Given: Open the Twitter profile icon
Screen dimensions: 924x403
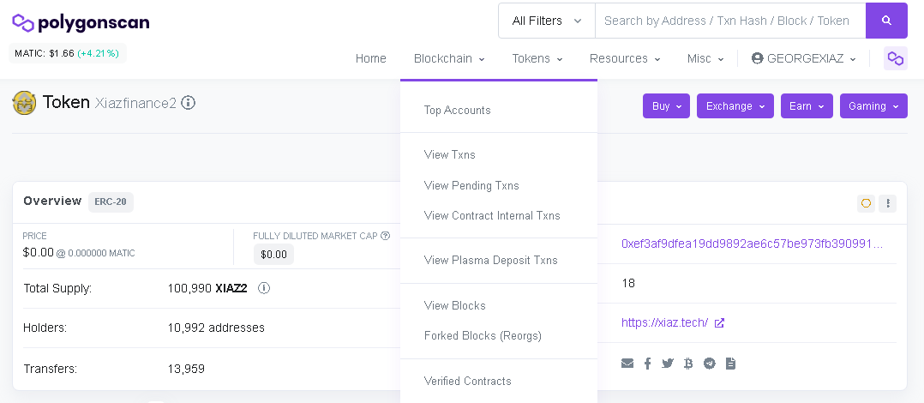Looking at the screenshot, I should 668,364.
